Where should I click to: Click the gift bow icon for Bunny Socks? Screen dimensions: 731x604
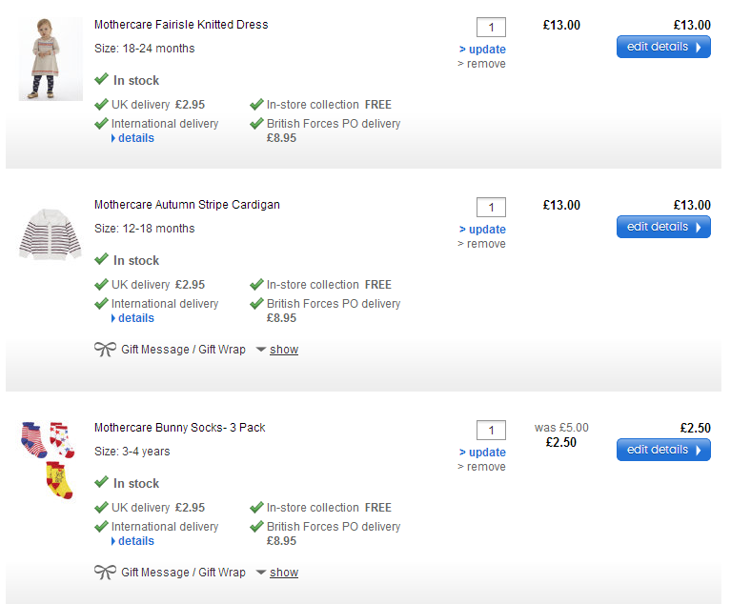coord(105,573)
